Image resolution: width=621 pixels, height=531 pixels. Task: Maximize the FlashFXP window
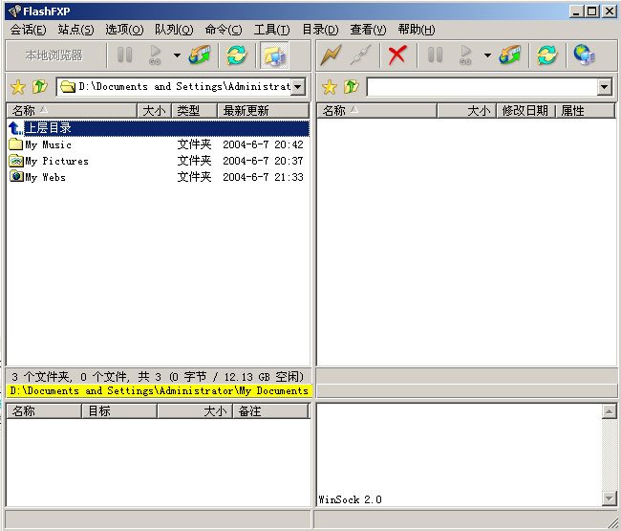[592, 11]
